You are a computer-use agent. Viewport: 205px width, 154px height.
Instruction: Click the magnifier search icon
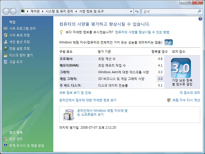[199, 11]
